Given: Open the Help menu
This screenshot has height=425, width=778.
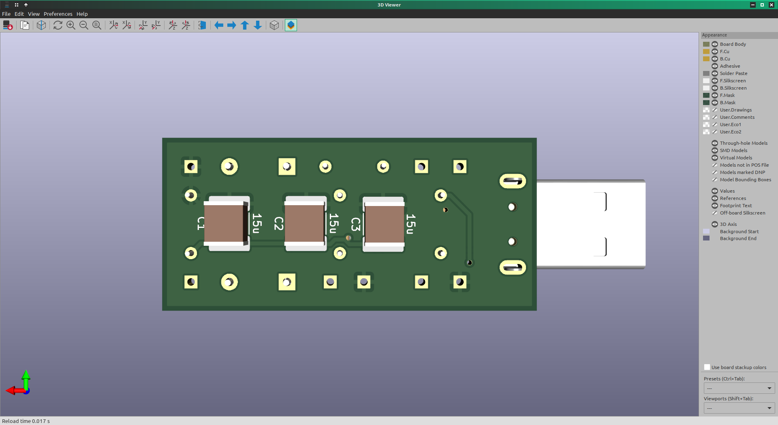Looking at the screenshot, I should 82,14.
